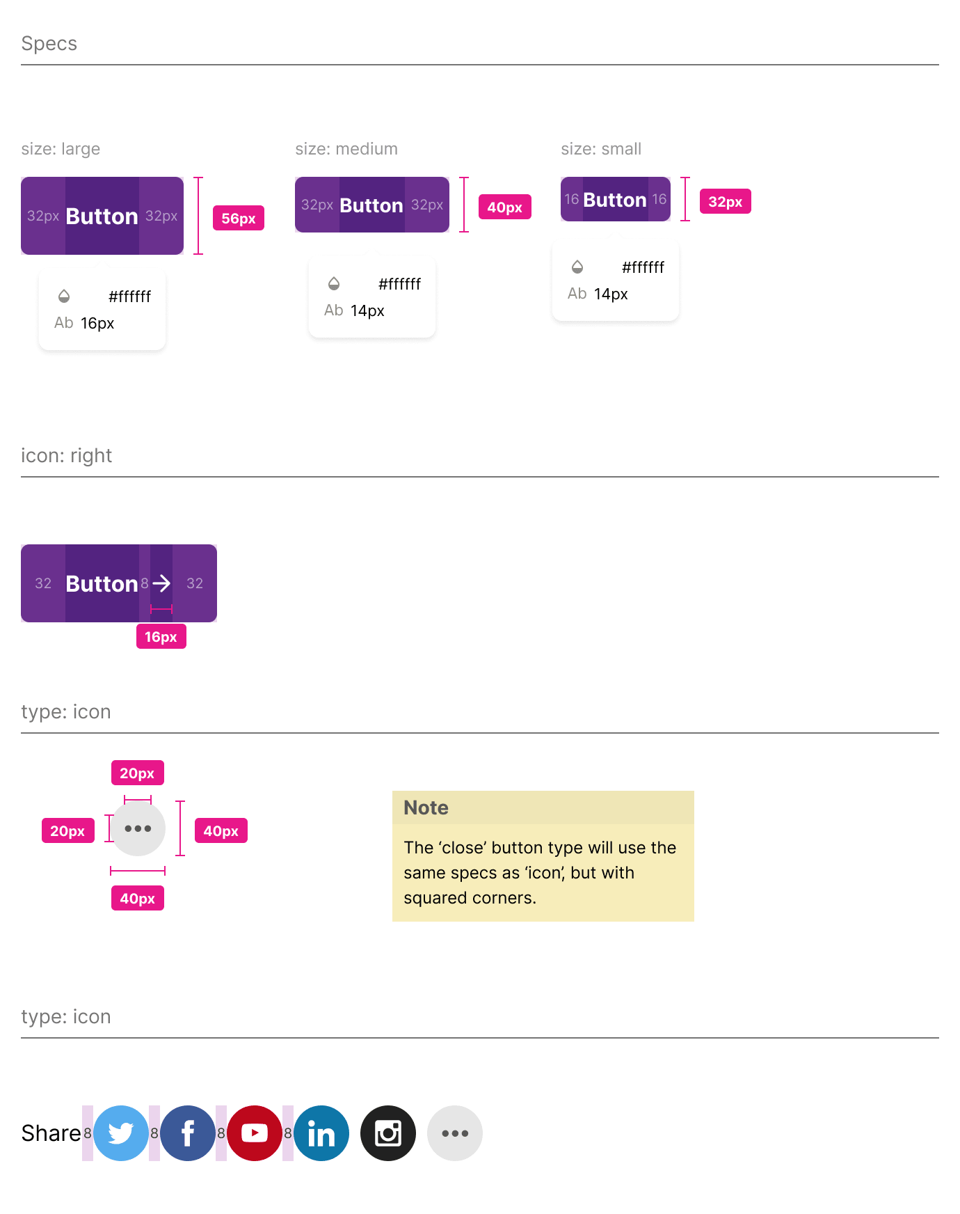960x1214 pixels.
Task: Click the Button with right arrow icon
Action: tap(119, 583)
